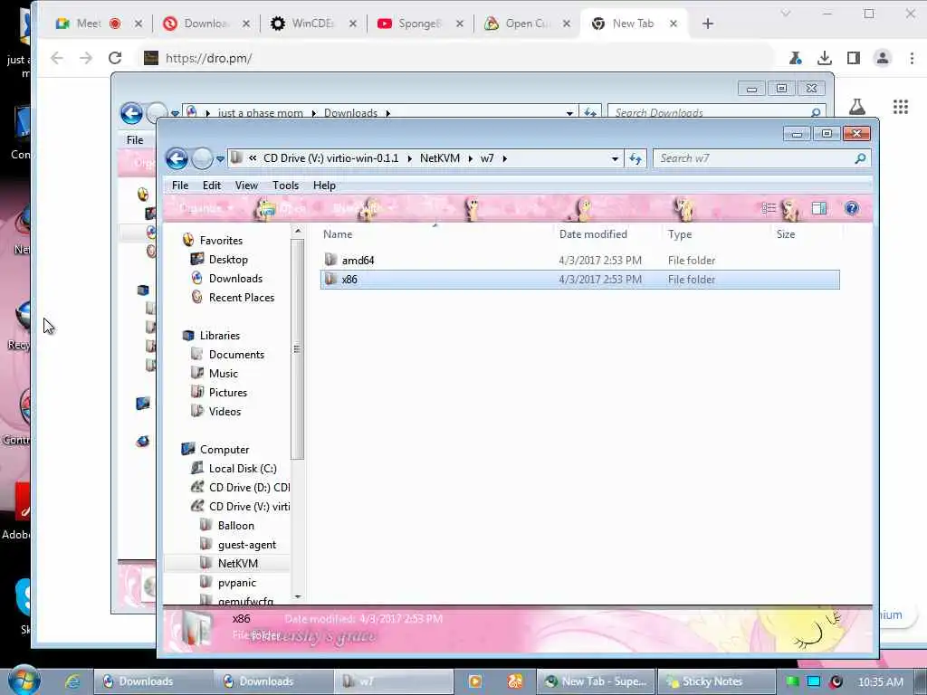The width and height of the screenshot is (927, 695).
Task: Select the x86 folder row
Action: 579,280
